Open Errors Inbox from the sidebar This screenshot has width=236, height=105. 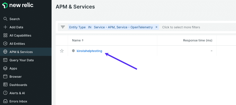click(x=18, y=101)
